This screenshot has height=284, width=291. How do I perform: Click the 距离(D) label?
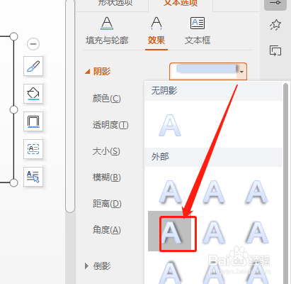[x=107, y=204]
